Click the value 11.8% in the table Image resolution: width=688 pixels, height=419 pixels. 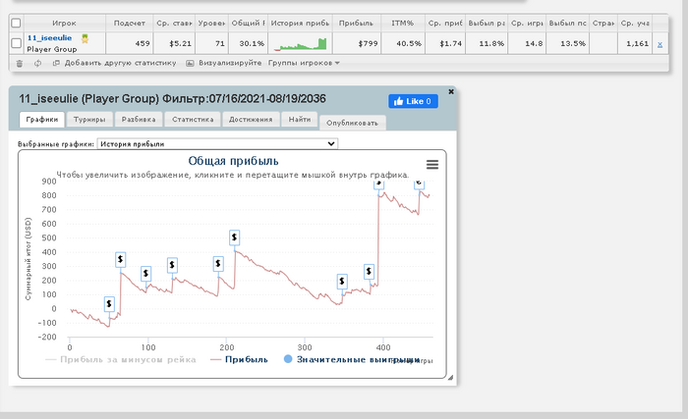point(491,43)
